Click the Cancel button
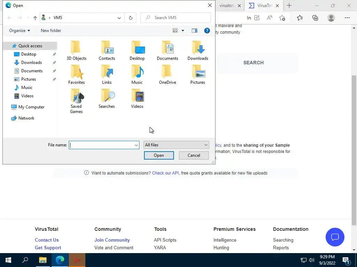 tap(194, 155)
